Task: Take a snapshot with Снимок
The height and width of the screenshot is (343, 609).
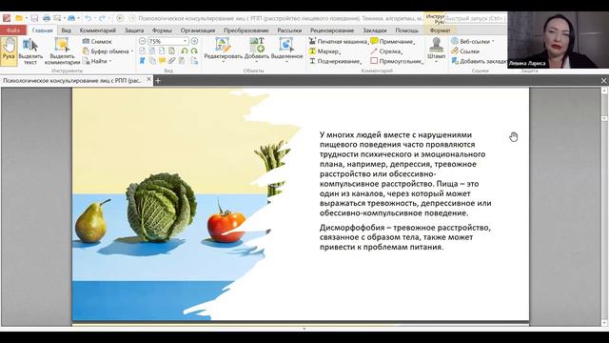Action: [97, 41]
